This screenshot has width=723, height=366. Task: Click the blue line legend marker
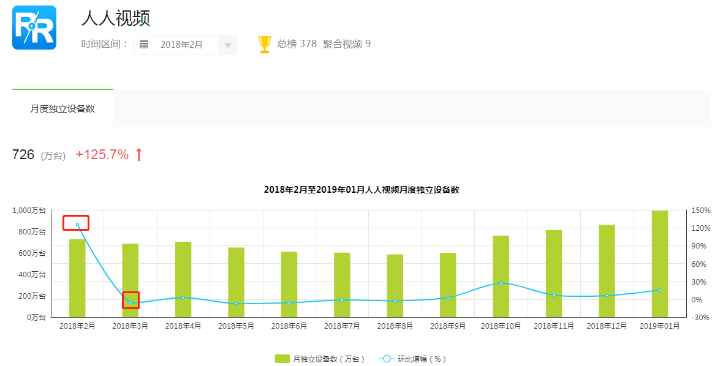point(386,359)
